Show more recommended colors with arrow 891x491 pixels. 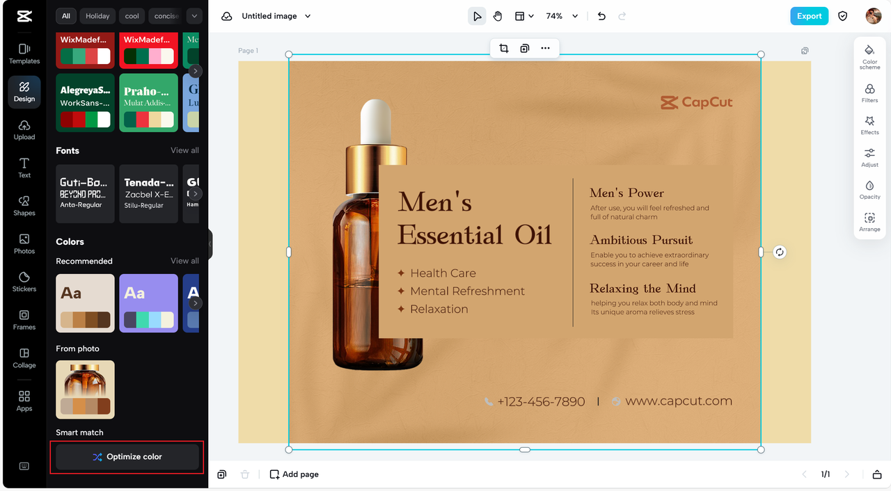(196, 303)
